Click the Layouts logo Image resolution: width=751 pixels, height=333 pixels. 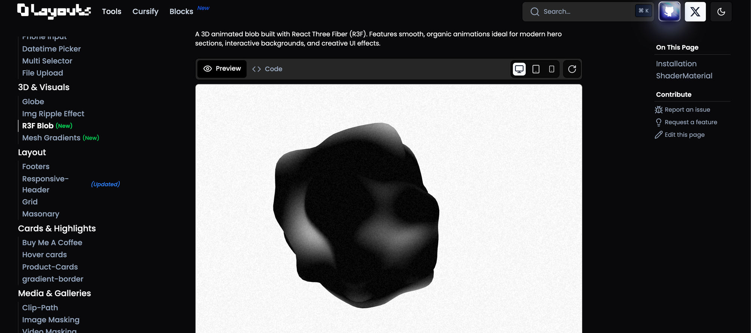coord(54,11)
